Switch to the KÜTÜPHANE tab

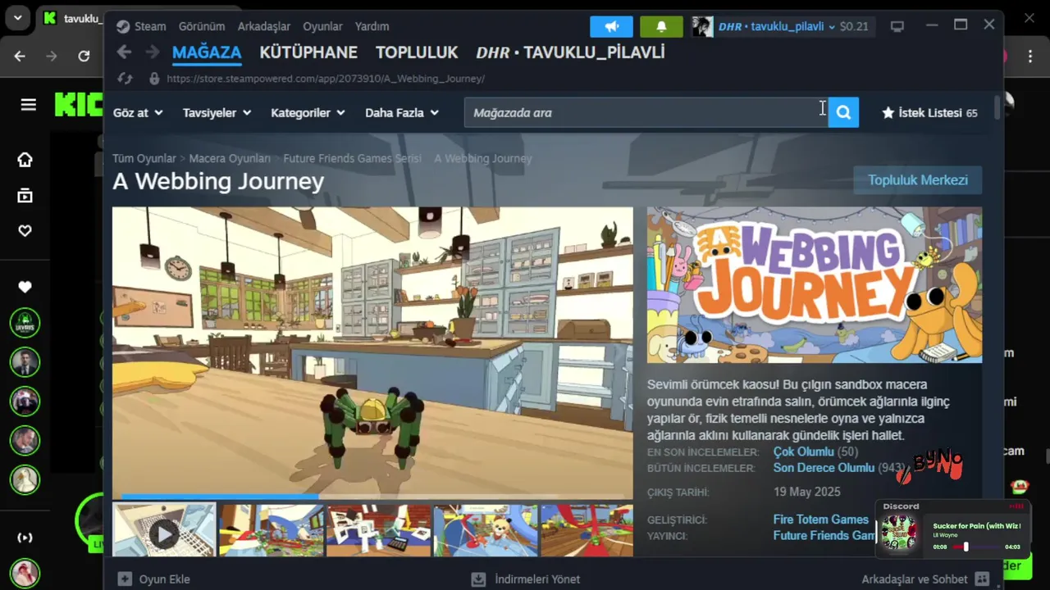[308, 52]
